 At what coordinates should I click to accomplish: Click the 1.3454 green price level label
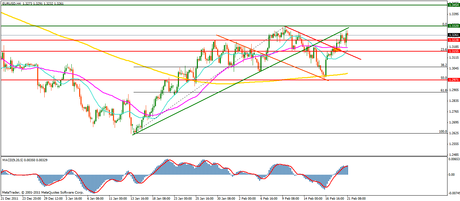pyautogui.click(x=453, y=5)
